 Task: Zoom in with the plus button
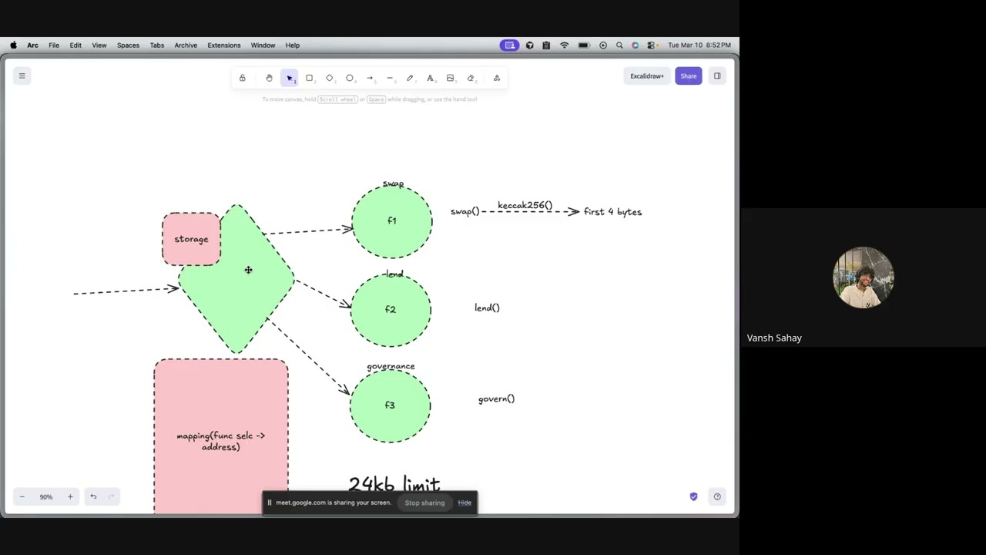(x=70, y=496)
